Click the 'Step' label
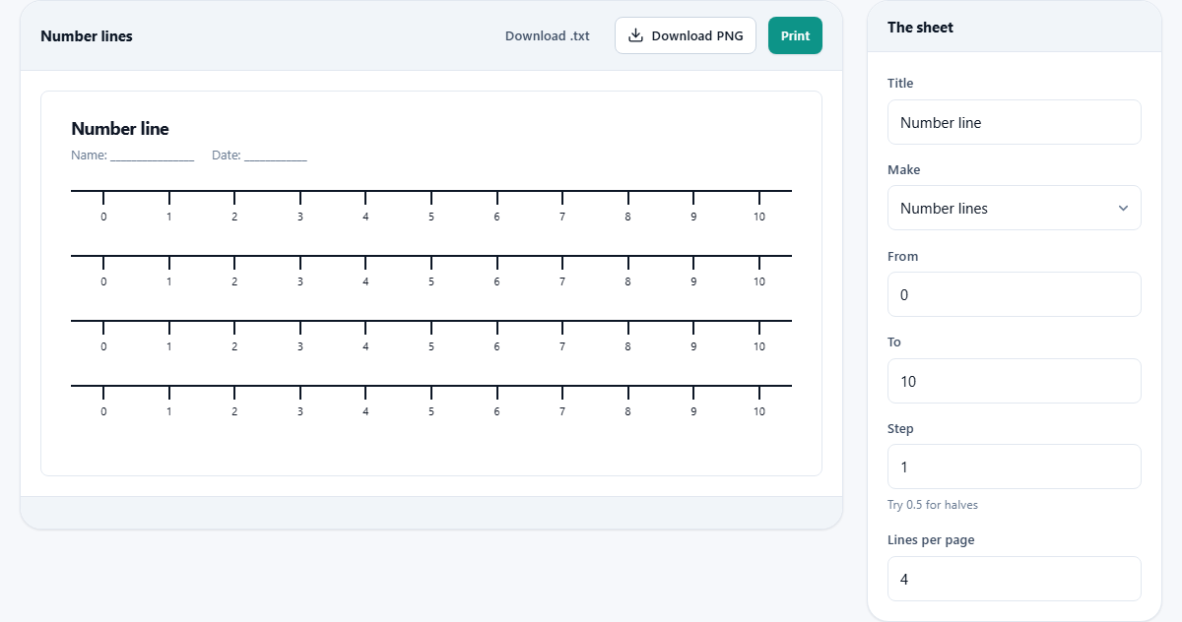The height and width of the screenshot is (622, 1182). pyautogui.click(x=900, y=429)
